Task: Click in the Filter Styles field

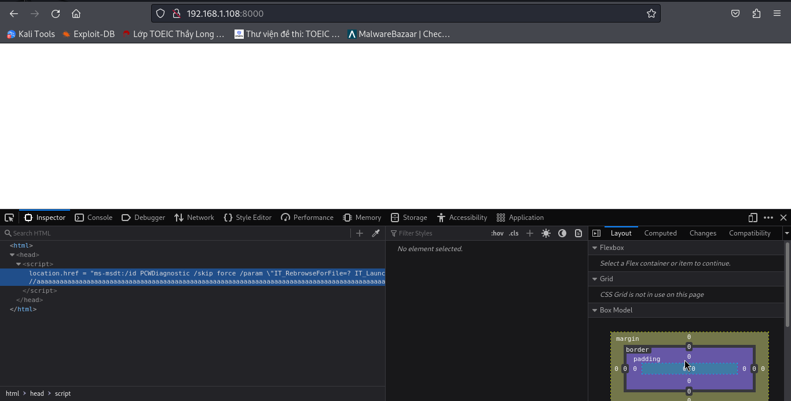Action: [x=438, y=233]
